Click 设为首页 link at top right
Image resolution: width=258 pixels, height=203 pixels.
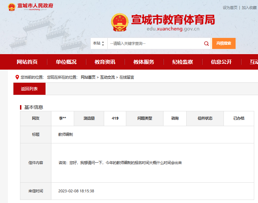(x=230, y=8)
